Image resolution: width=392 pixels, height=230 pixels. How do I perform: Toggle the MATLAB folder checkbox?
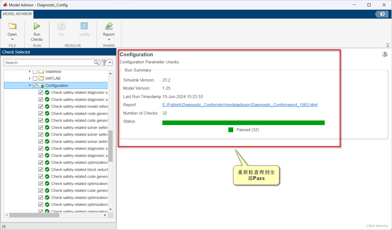(35, 78)
